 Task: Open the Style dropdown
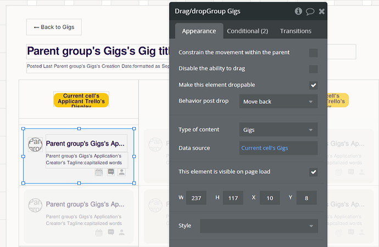259,226
